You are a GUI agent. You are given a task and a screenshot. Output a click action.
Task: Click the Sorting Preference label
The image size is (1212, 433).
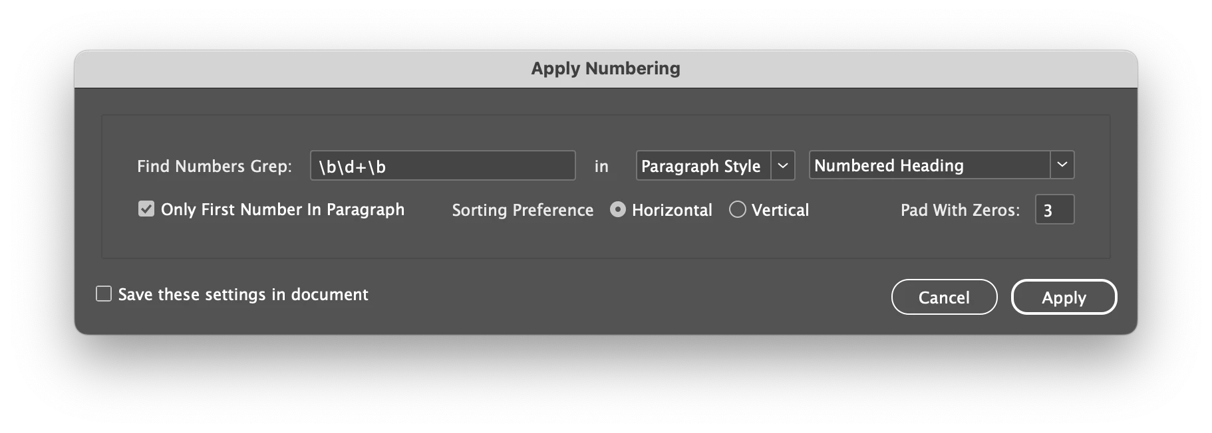point(522,211)
